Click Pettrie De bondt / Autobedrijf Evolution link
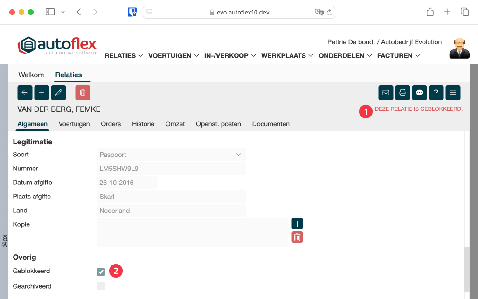 tap(384, 42)
